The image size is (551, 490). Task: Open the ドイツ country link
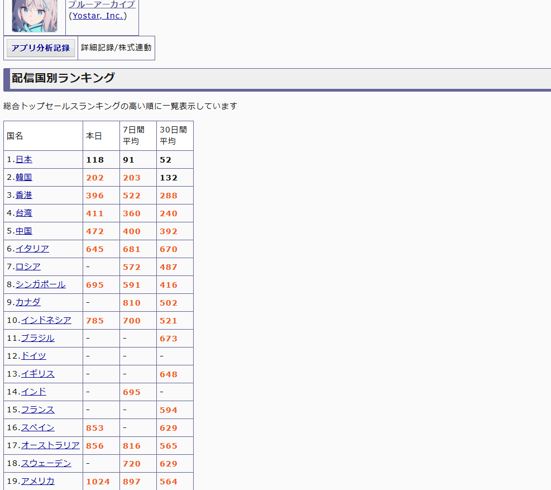pyautogui.click(x=33, y=356)
